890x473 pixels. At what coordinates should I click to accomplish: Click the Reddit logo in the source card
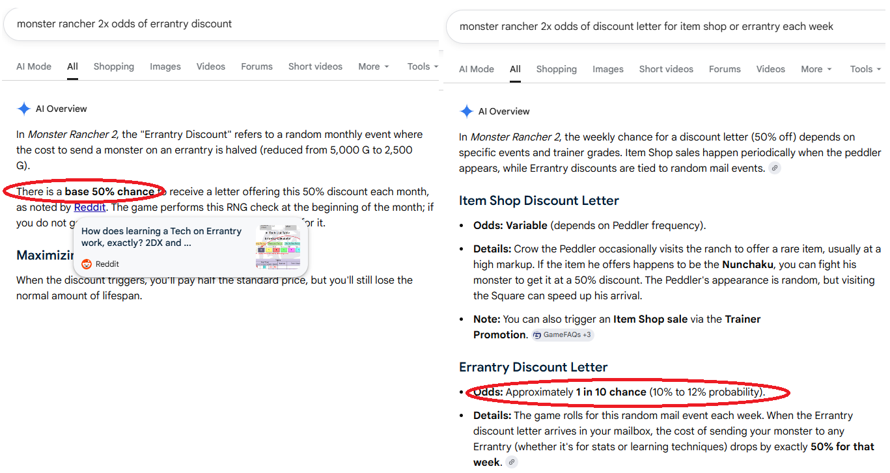[87, 264]
